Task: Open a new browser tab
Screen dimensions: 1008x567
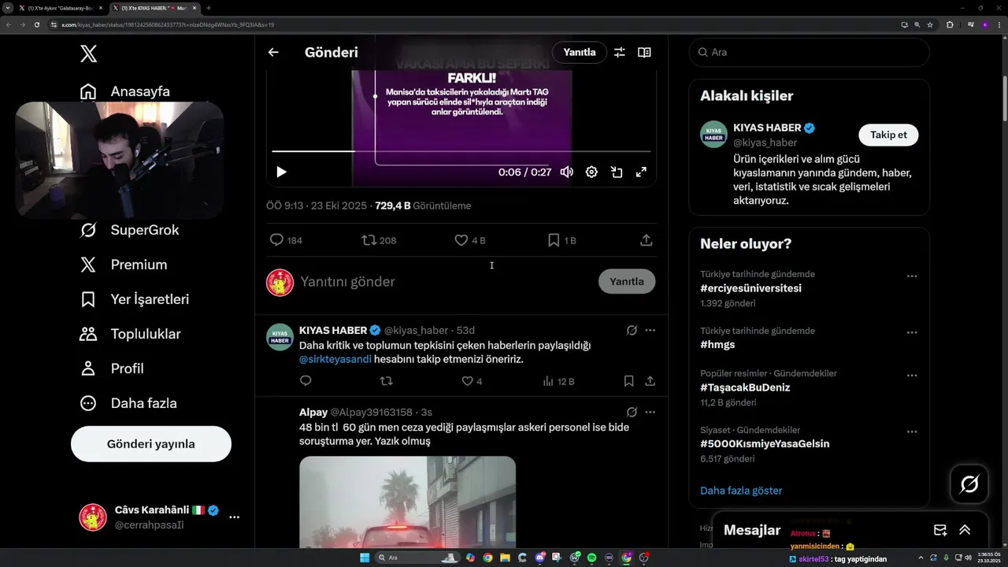Action: pos(208,8)
